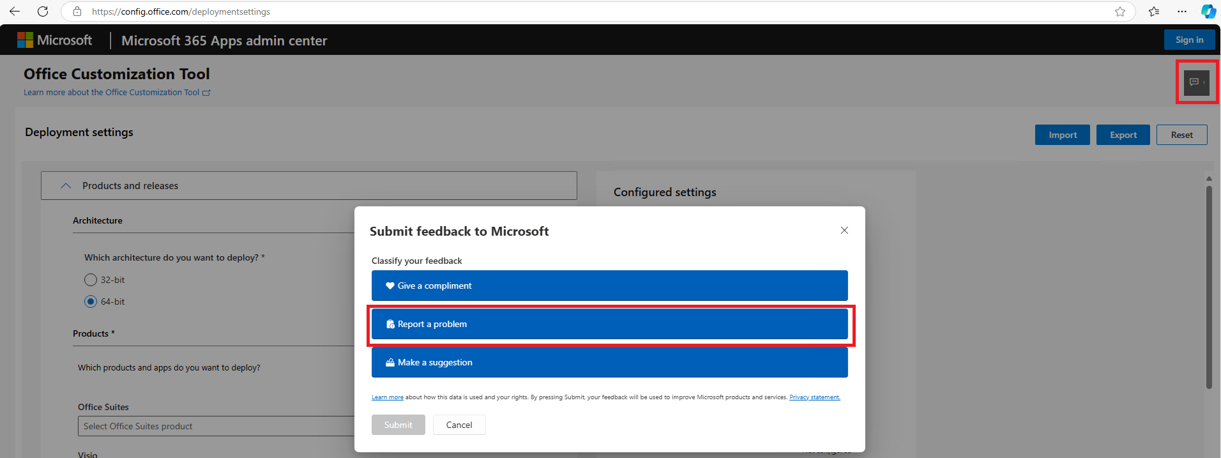
Task: Open the favorites list icon
Action: point(1154,11)
